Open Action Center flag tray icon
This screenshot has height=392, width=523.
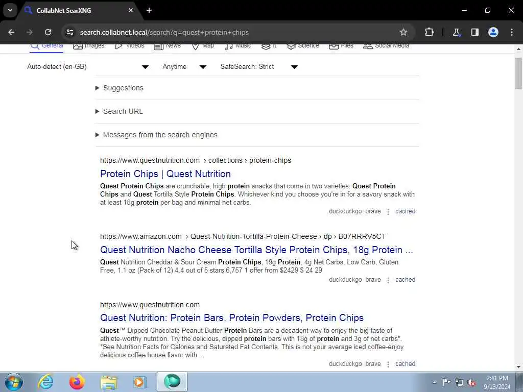(x=446, y=382)
